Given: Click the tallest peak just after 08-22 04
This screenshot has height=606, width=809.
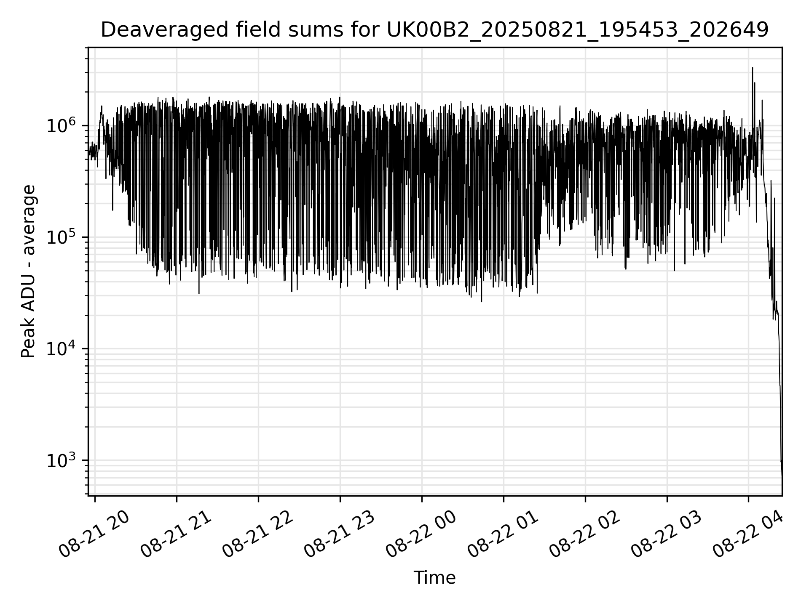Looking at the screenshot, I should click(753, 68).
